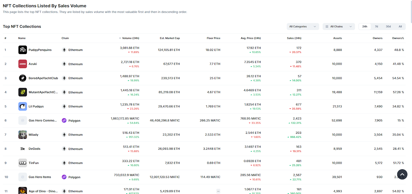
Task: Open the Gas Hero Commo... collection link
Action: pos(43,120)
